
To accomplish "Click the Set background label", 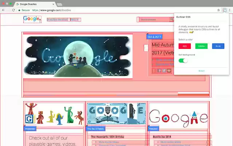I will pos(187,55).
